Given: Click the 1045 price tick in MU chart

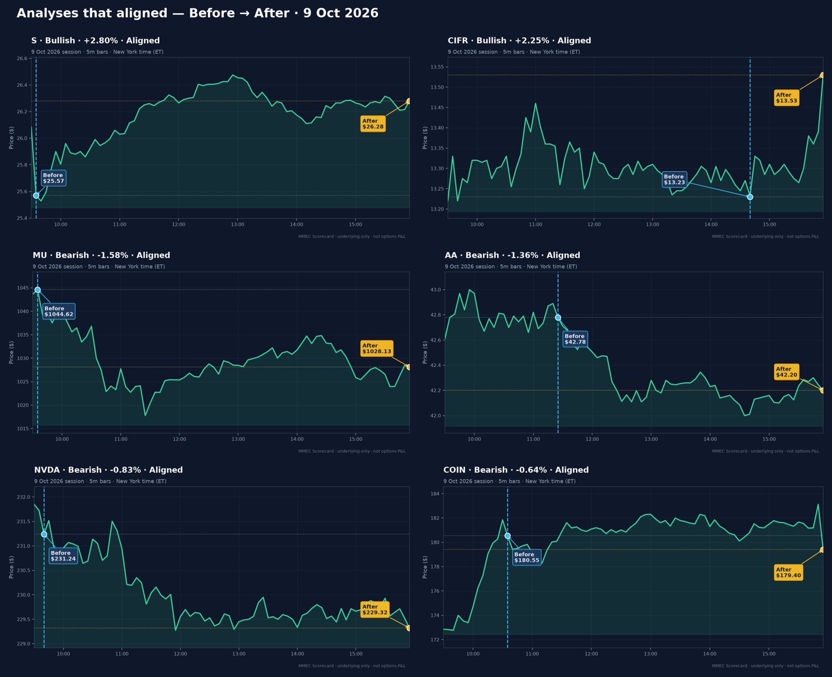Looking at the screenshot, I should pyautogui.click(x=23, y=288).
